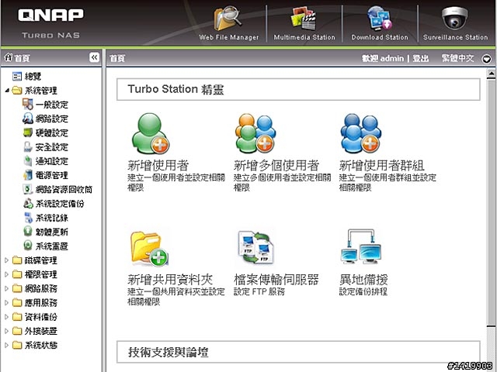Open 系統記錄 item
497x372 pixels.
(x=52, y=218)
